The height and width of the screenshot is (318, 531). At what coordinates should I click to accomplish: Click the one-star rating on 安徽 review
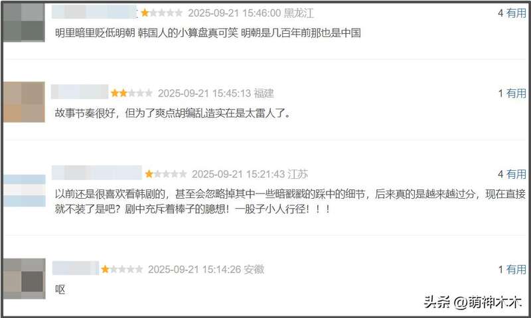(x=122, y=270)
